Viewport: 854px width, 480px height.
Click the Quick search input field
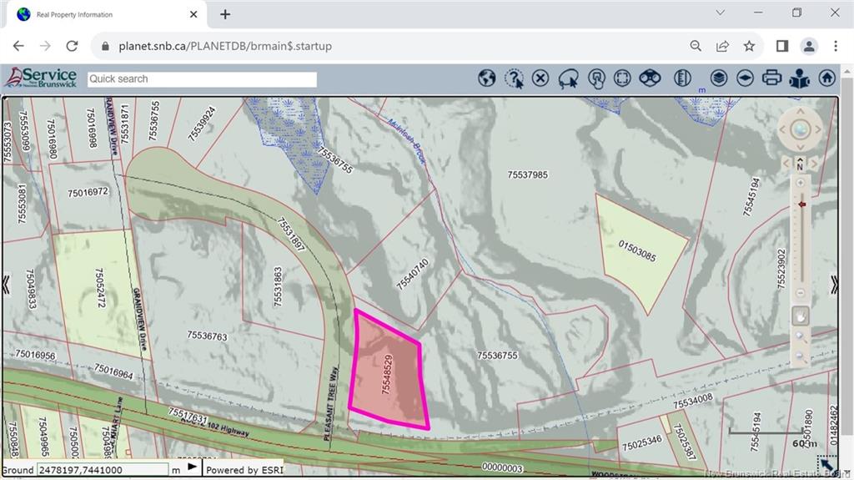pos(202,79)
